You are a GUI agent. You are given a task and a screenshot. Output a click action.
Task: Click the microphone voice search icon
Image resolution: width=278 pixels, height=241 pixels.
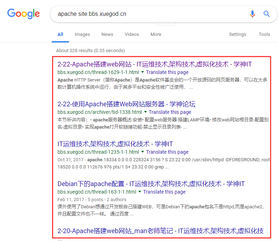252,14
